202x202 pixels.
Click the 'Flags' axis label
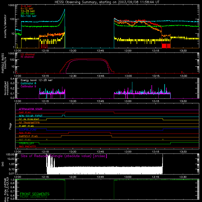[10, 126]
